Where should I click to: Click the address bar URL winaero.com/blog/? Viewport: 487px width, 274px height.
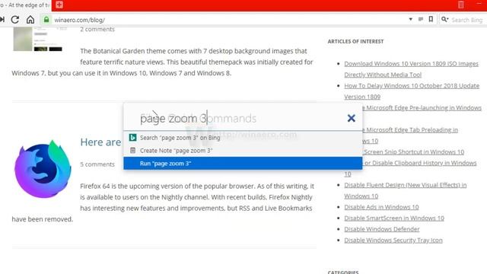[79, 20]
